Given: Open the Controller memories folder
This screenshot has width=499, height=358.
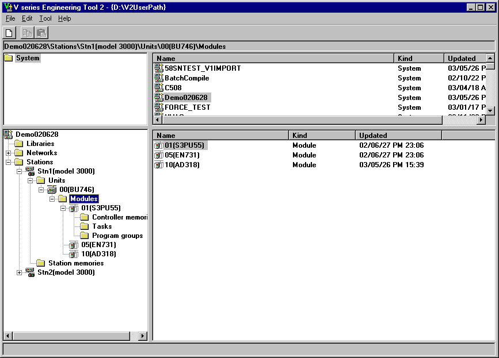Looking at the screenshot, I should [x=84, y=217].
